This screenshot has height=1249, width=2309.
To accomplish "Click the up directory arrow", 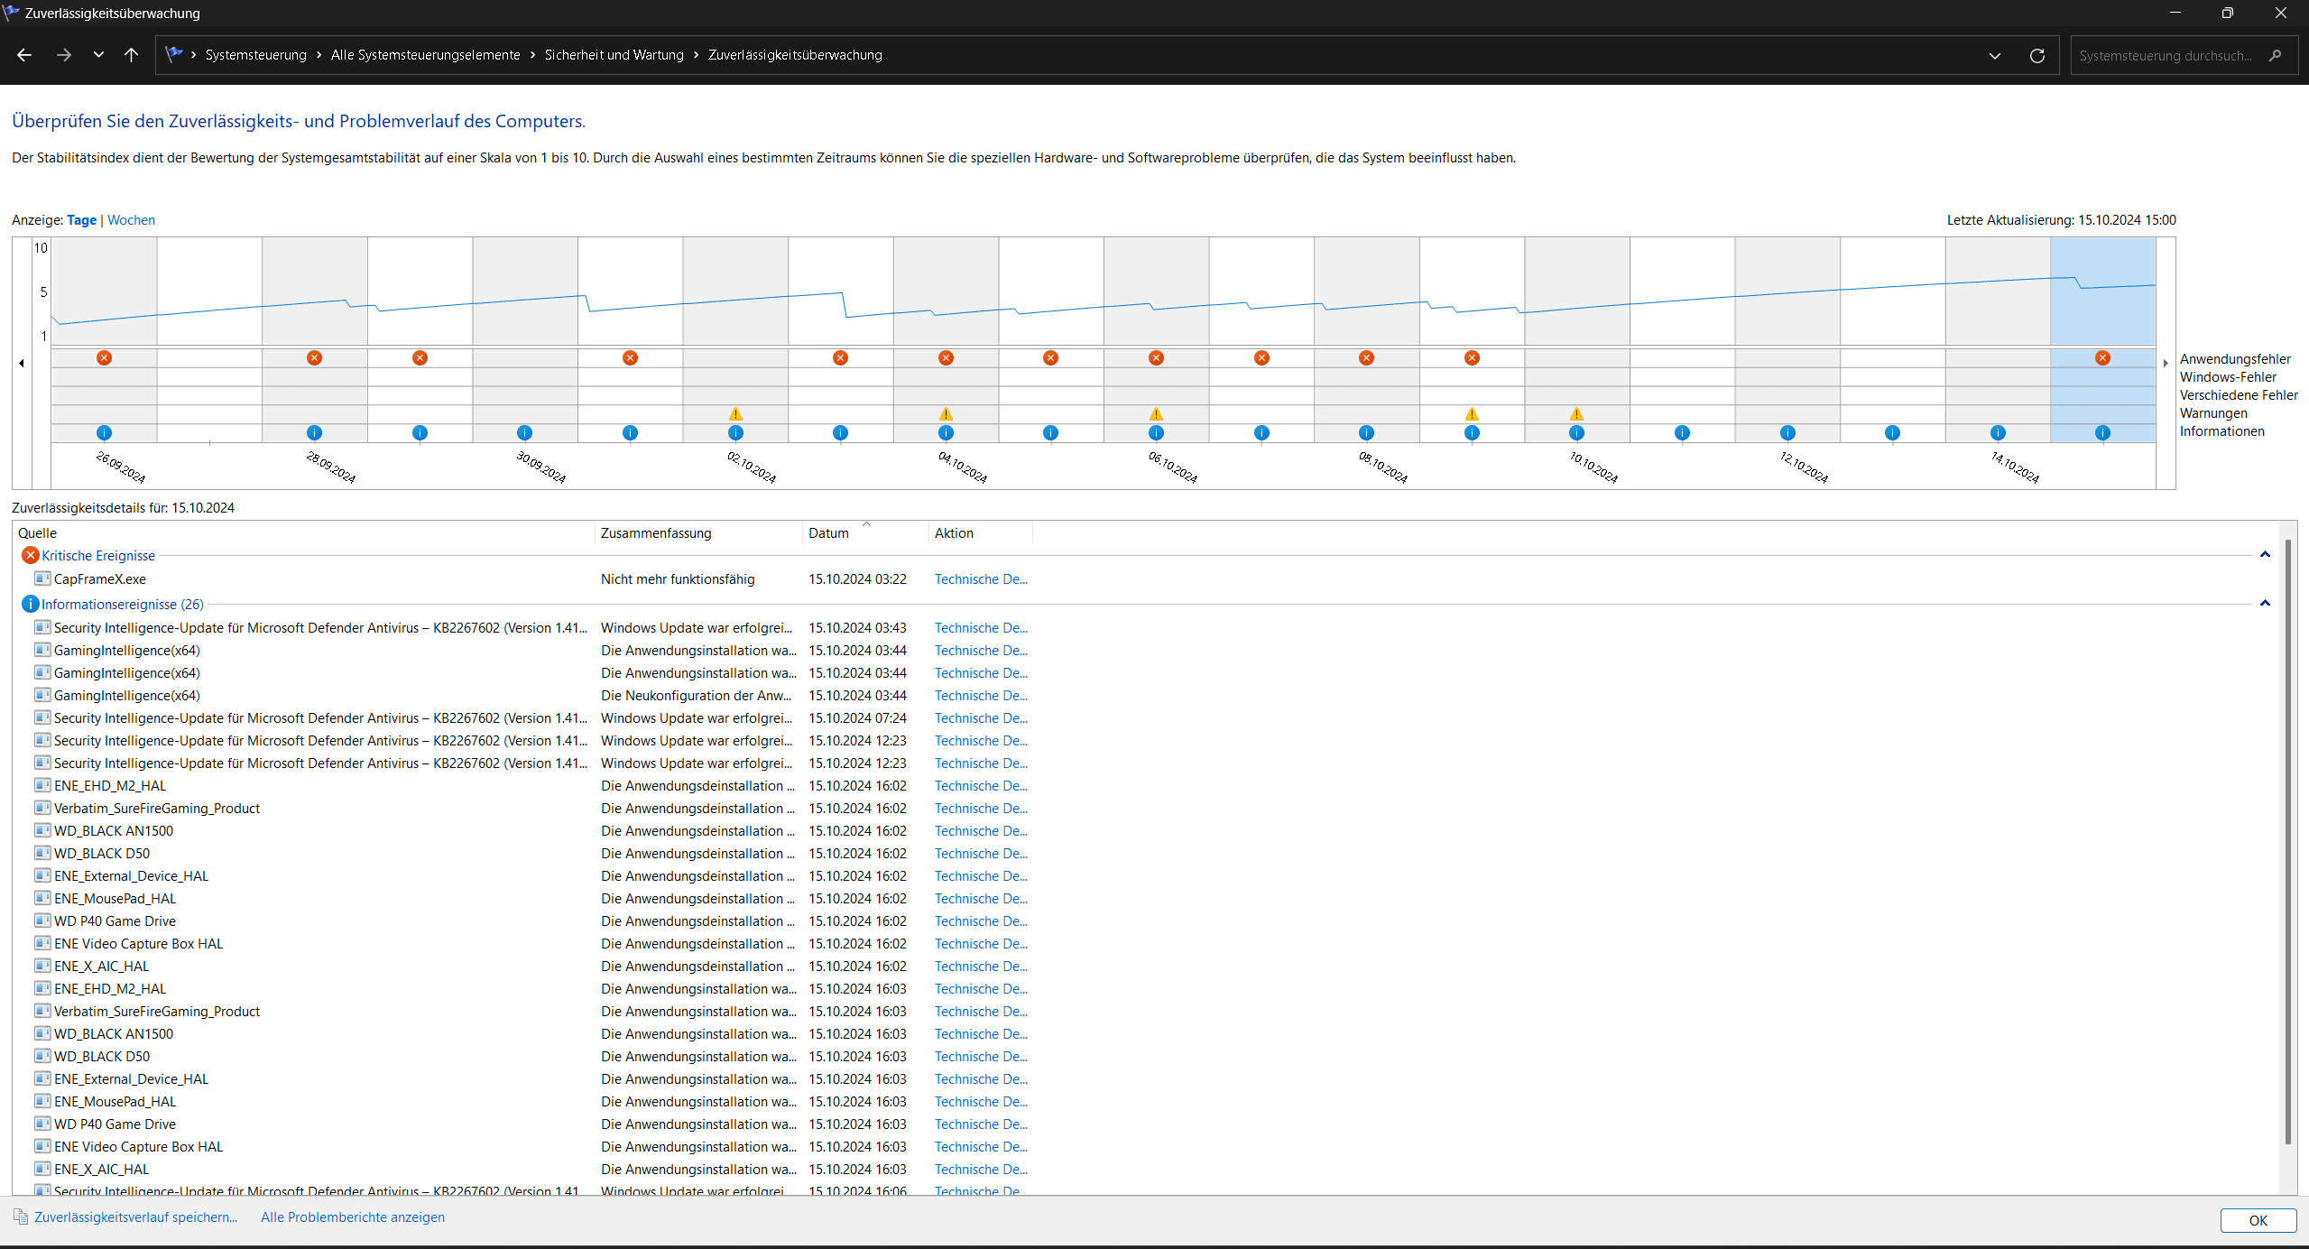I will click(131, 55).
